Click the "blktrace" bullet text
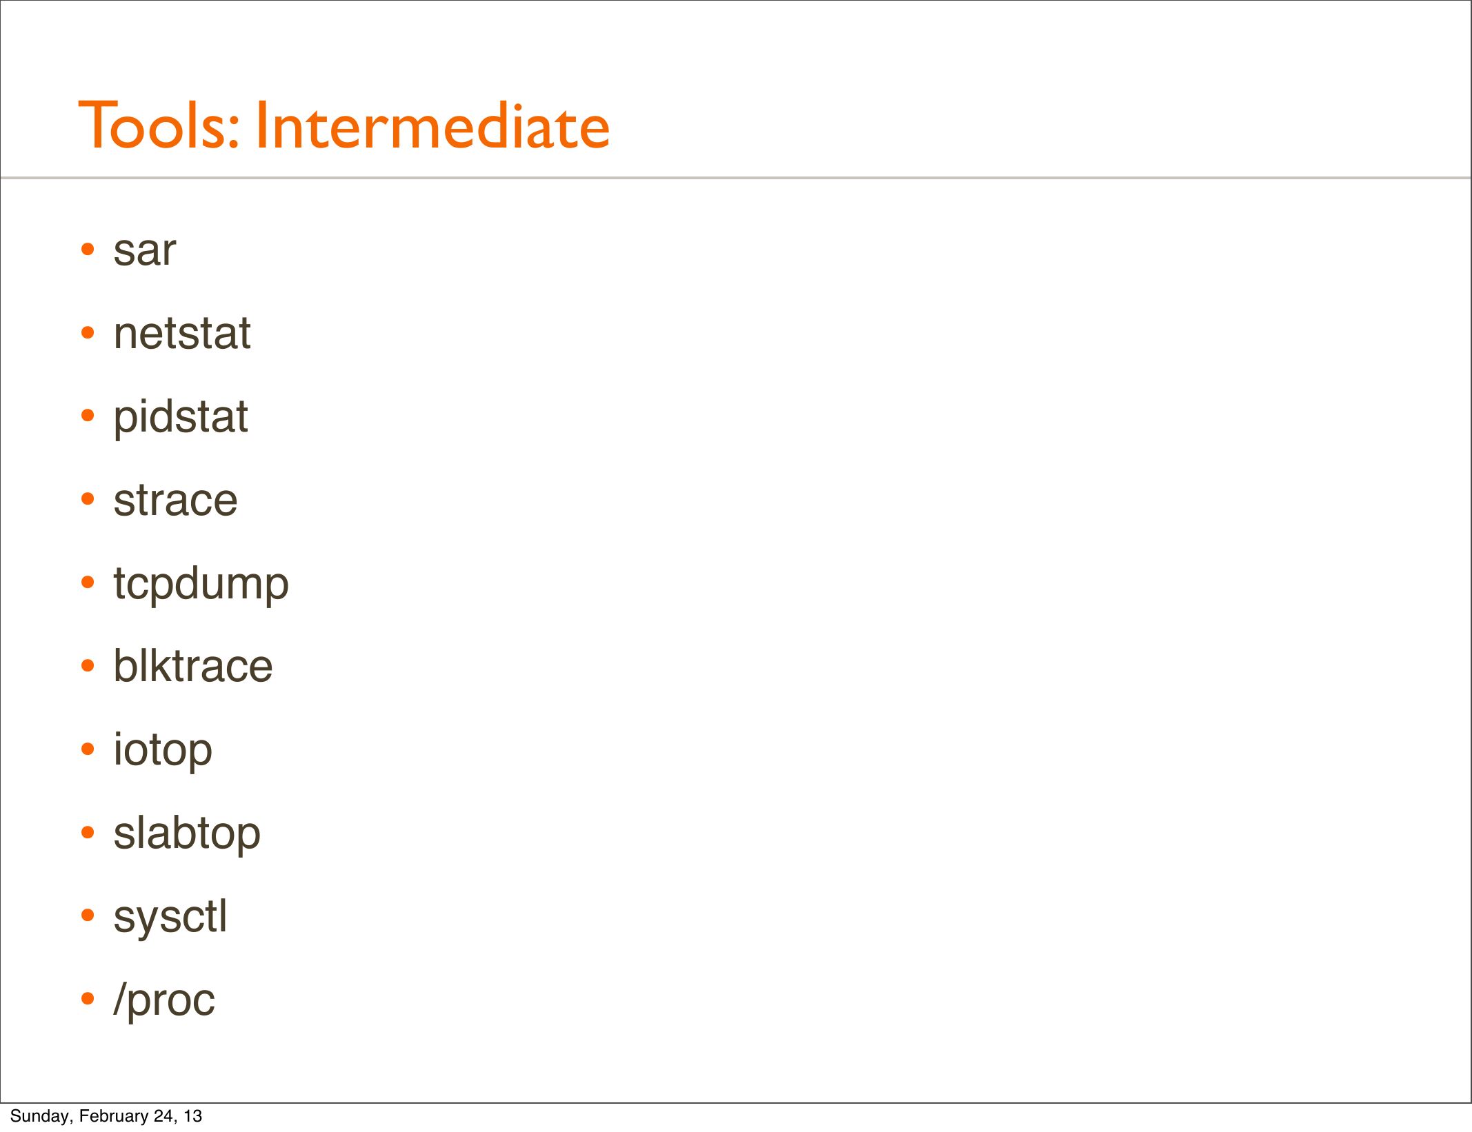The height and width of the screenshot is (1132, 1472). 192,667
